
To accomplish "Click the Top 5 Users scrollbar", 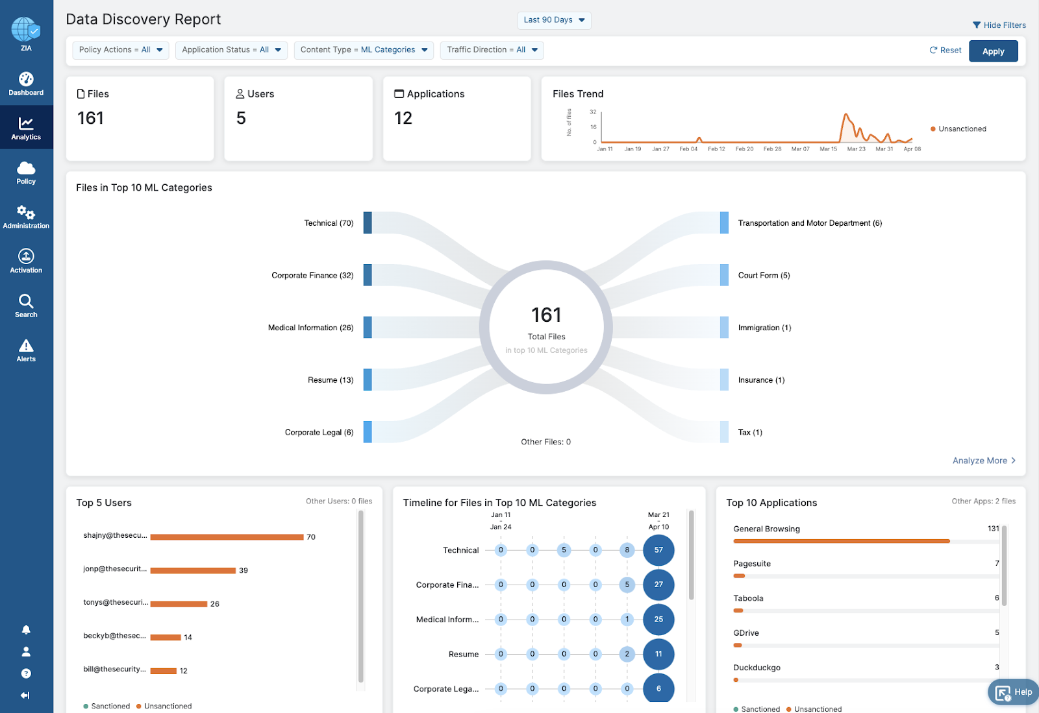I will [x=361, y=597].
